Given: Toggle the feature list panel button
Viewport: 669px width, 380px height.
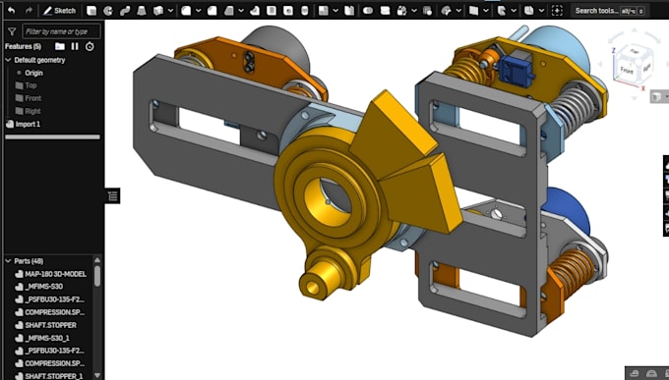Looking at the screenshot, I should (112, 196).
